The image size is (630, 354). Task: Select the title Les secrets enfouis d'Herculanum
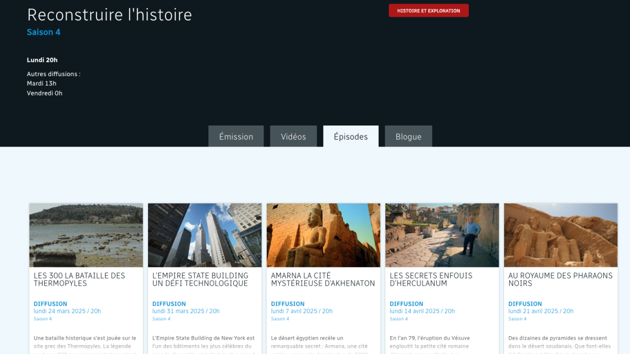click(431, 279)
